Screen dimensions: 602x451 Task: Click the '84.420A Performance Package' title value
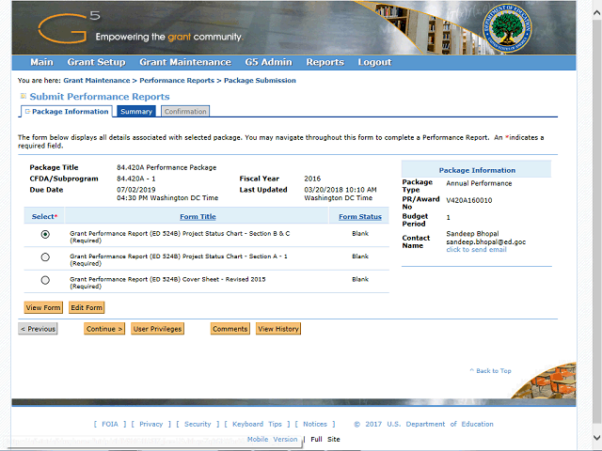[x=166, y=167]
